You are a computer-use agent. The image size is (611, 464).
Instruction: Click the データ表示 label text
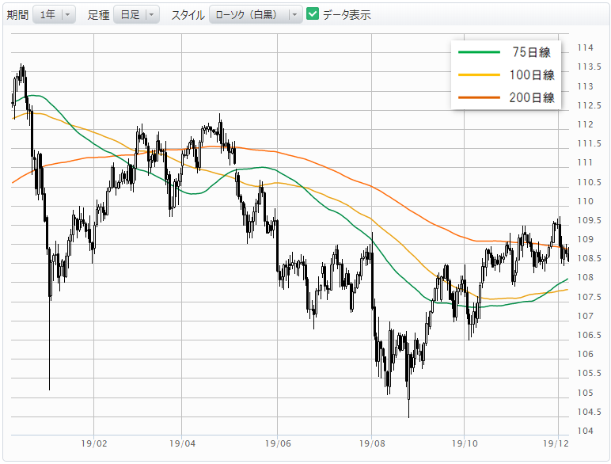pyautogui.click(x=347, y=15)
